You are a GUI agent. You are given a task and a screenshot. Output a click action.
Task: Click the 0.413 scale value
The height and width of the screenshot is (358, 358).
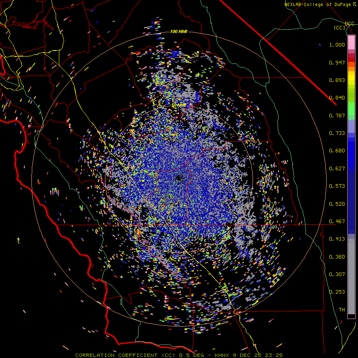(337, 239)
